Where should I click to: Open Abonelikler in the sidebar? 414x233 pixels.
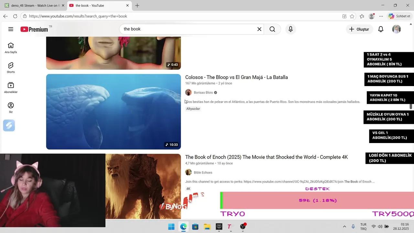[11, 88]
